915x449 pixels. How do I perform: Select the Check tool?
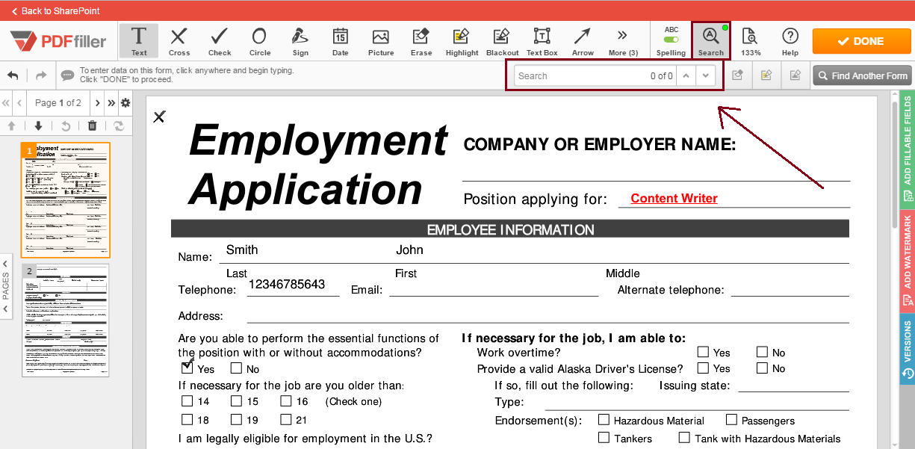click(220, 41)
